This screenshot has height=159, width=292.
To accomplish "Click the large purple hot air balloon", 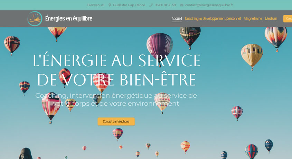I will coord(160,47).
